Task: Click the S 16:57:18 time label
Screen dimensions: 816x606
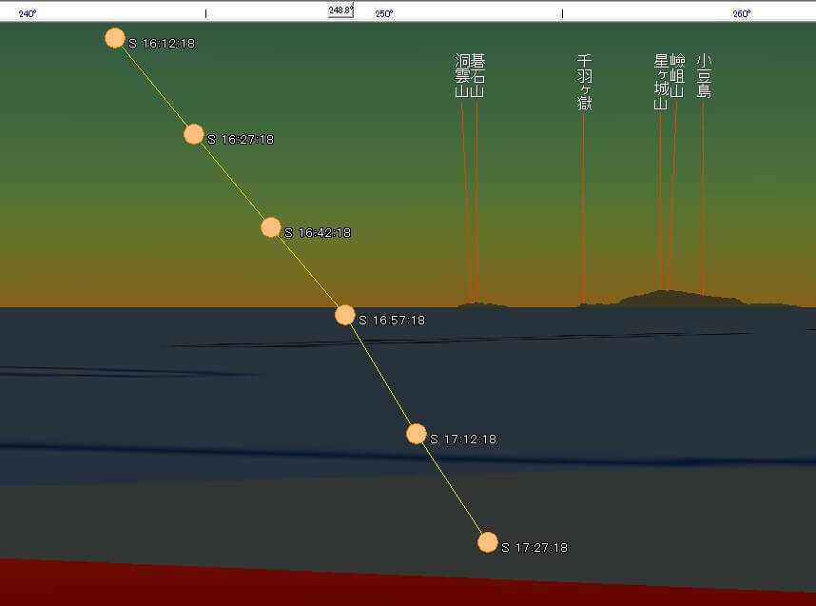Action: click(392, 321)
